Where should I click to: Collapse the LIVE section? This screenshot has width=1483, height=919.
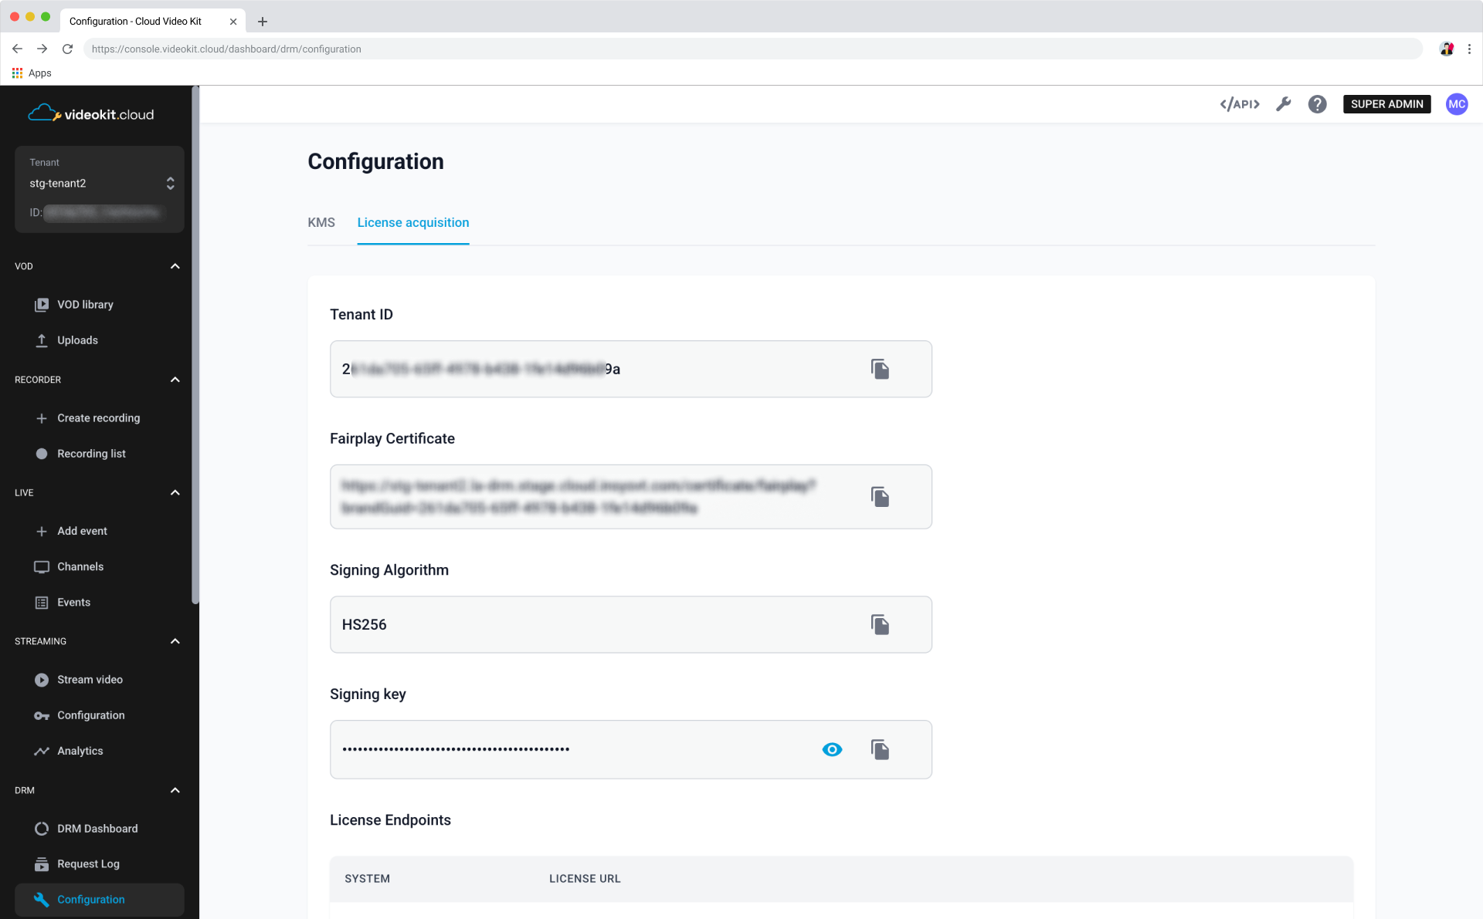coord(175,492)
